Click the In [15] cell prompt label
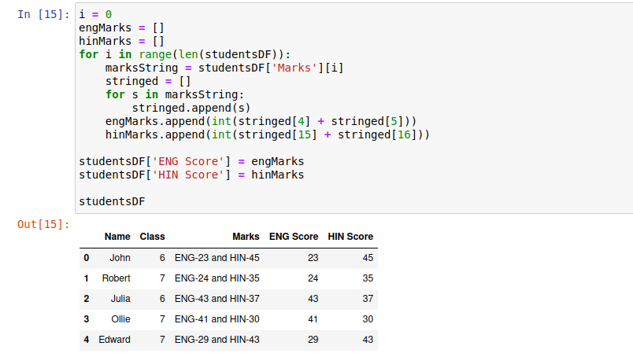633x357 pixels. [x=43, y=14]
